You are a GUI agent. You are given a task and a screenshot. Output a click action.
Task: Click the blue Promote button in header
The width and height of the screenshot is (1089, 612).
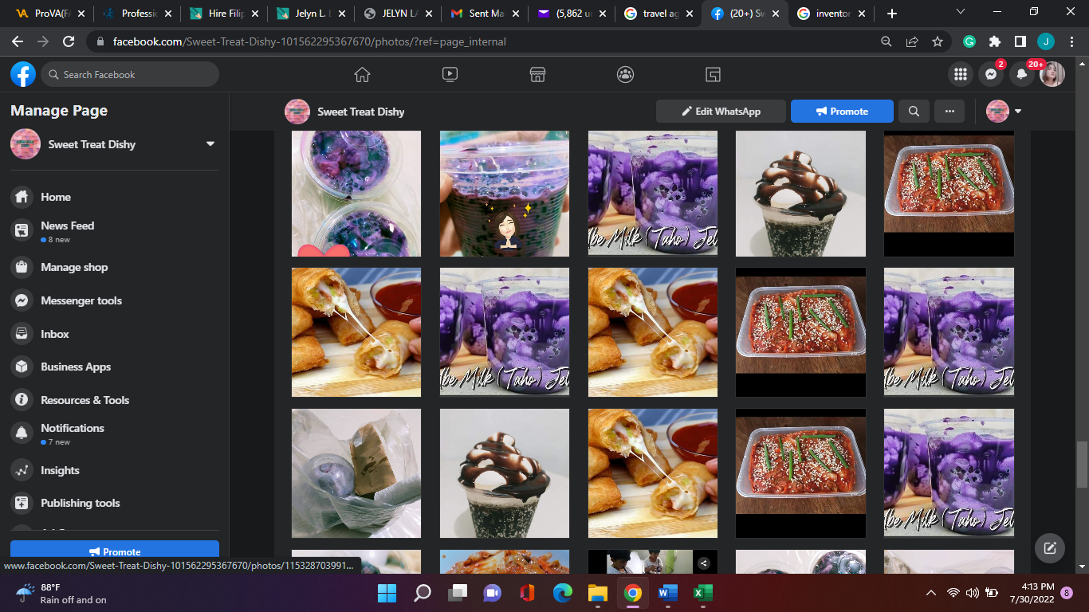coord(842,112)
